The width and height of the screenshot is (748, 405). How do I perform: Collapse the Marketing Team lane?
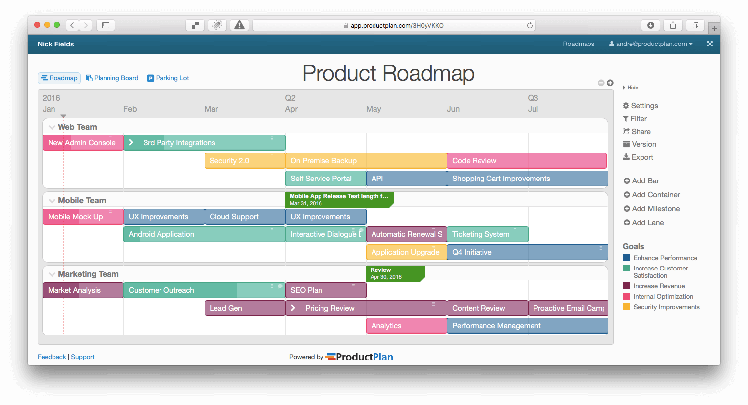pyautogui.click(x=52, y=274)
